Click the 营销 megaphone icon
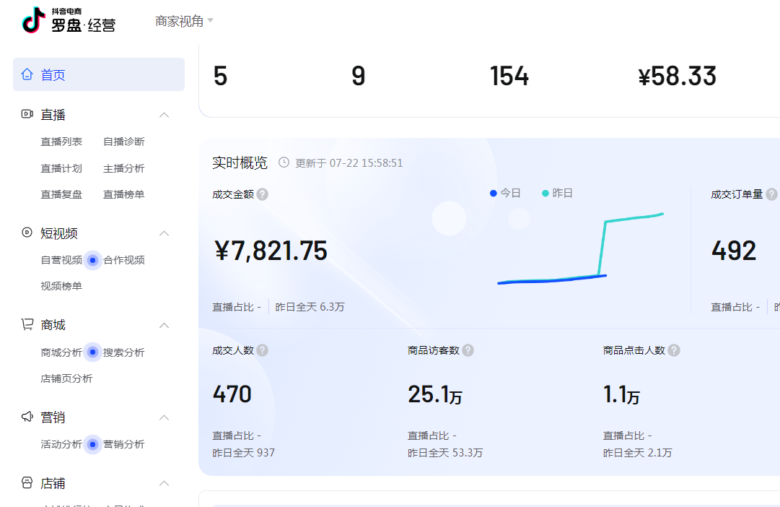Image resolution: width=780 pixels, height=507 pixels. click(x=27, y=417)
